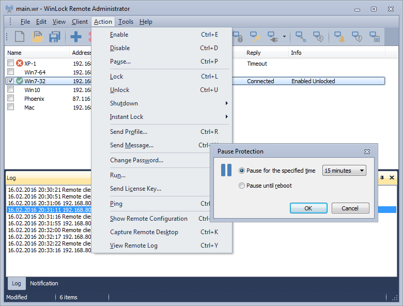This screenshot has width=403, height=306.
Task: Sort by the Name column header
Action: tap(37, 53)
